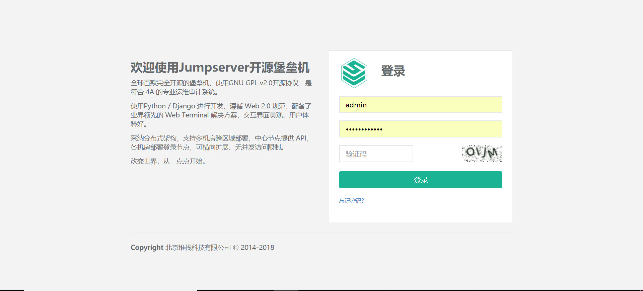The width and height of the screenshot is (643, 291).
Task: Click the 验证码 captcha input field
Action: pyautogui.click(x=376, y=154)
